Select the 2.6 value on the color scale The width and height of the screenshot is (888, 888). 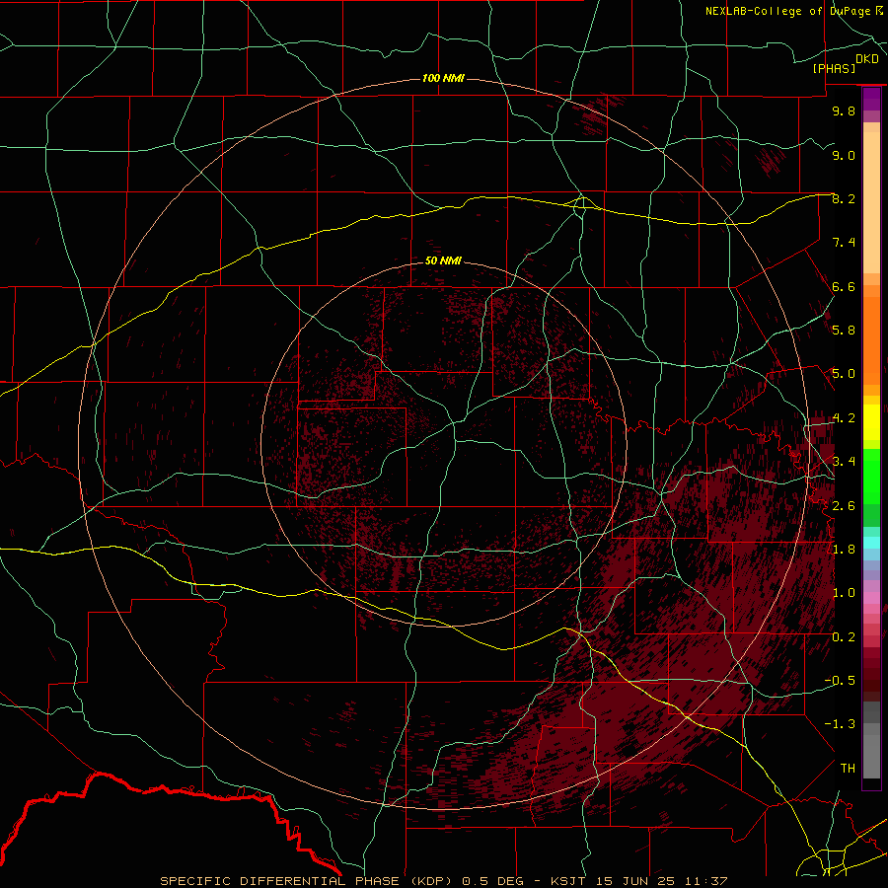click(x=844, y=506)
